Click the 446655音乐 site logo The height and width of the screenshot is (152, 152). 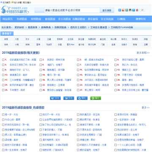click(15, 11)
